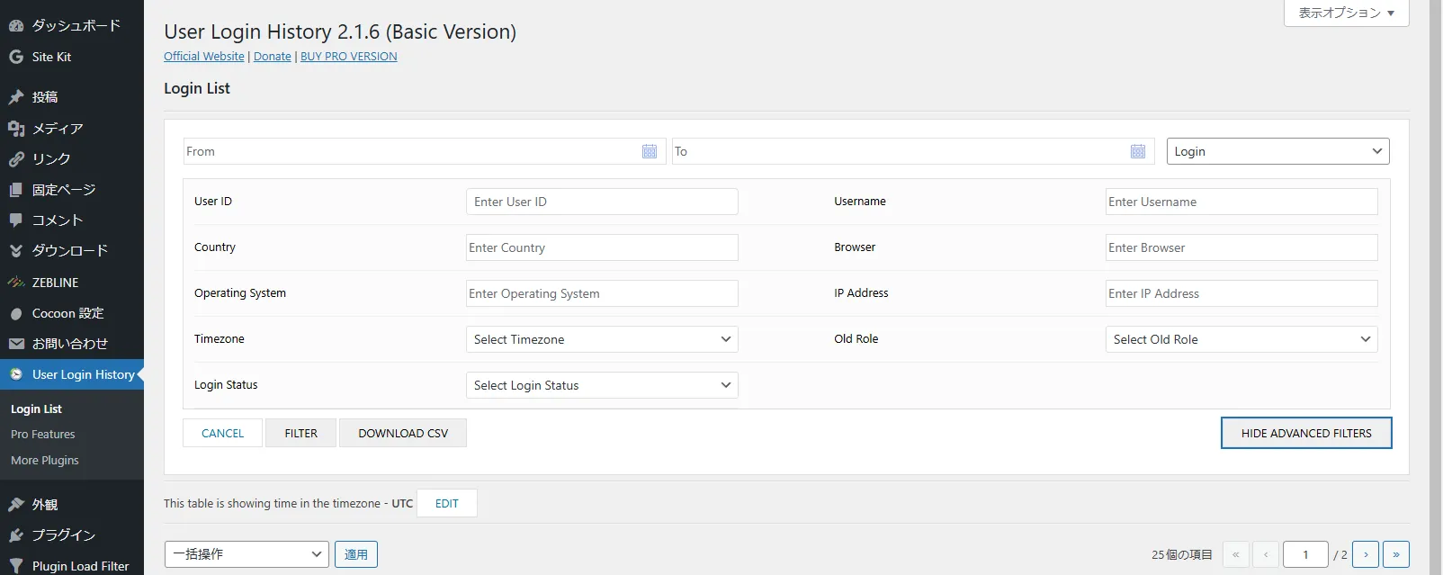Click the clock icon for User Login History
Screen dimensions: 1443x575
point(16,374)
